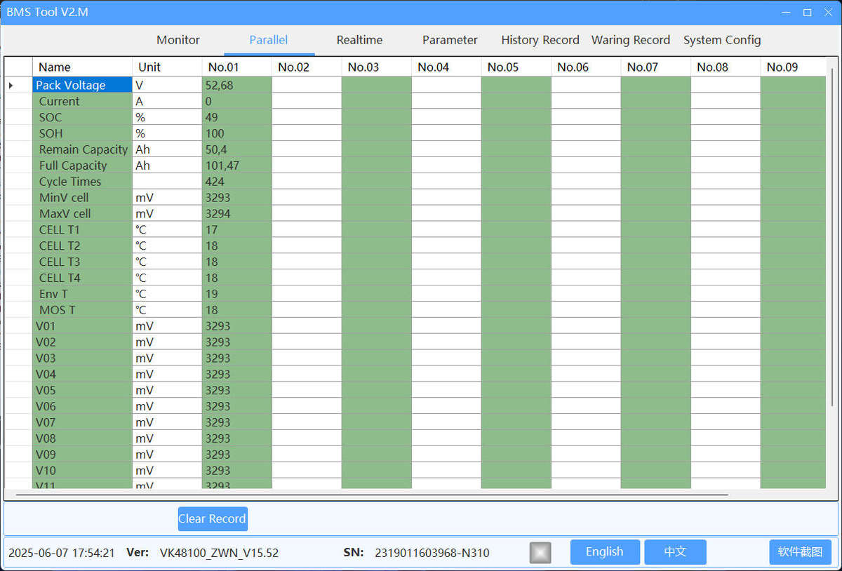The image size is (842, 571).
Task: Open the System Config tab
Action: [x=722, y=40]
